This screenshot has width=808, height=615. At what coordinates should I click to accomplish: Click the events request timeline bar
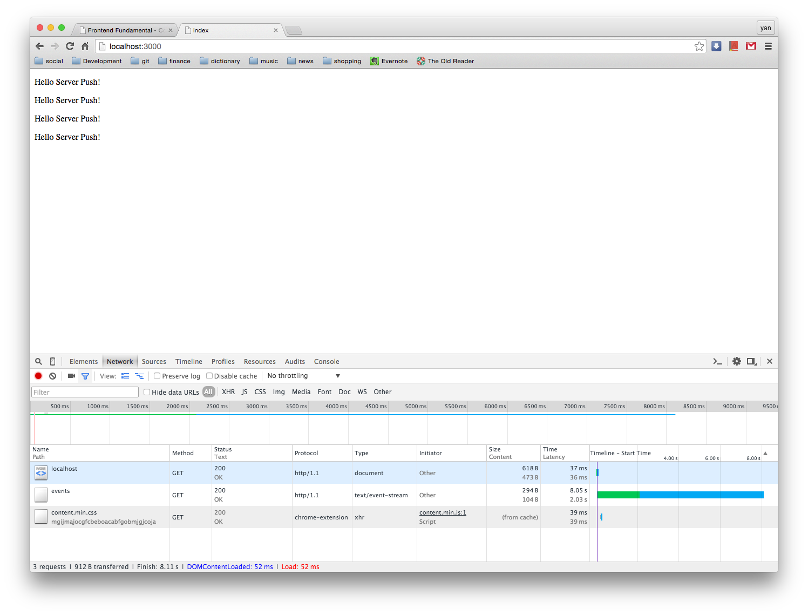click(x=681, y=495)
